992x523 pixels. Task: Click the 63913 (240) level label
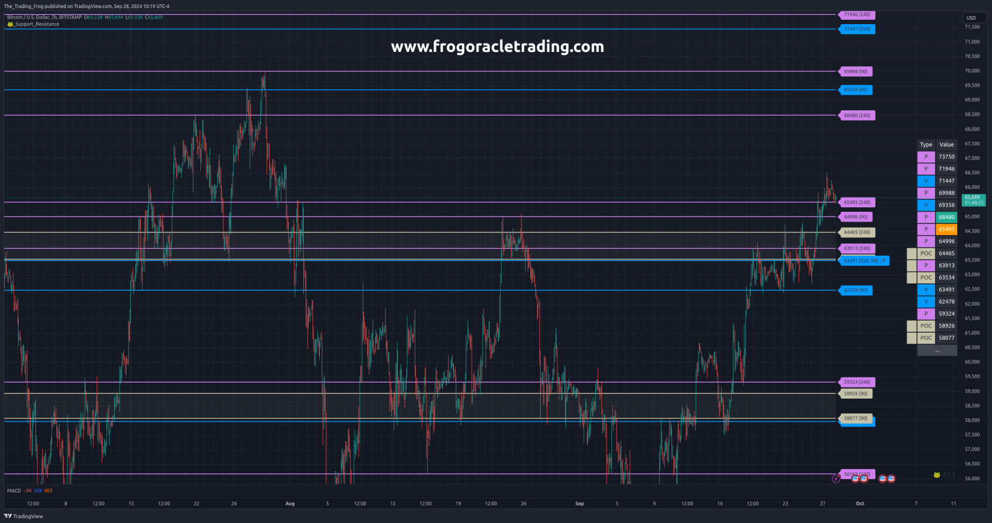point(856,248)
